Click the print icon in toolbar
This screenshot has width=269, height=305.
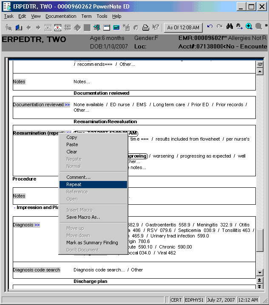[x=145, y=27]
